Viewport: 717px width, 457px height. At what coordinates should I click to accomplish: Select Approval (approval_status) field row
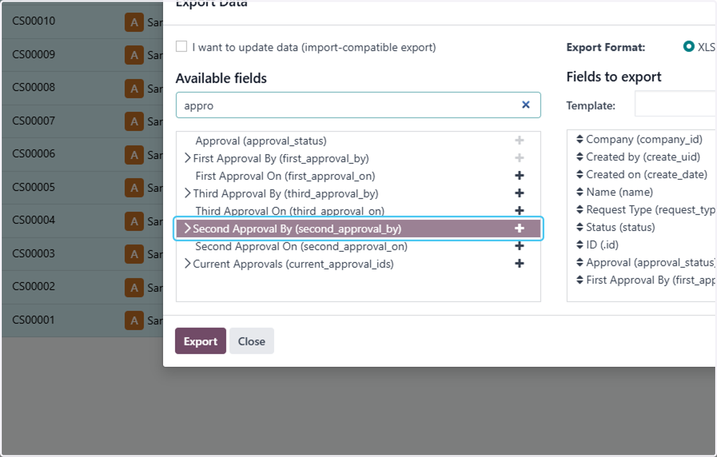coord(358,141)
